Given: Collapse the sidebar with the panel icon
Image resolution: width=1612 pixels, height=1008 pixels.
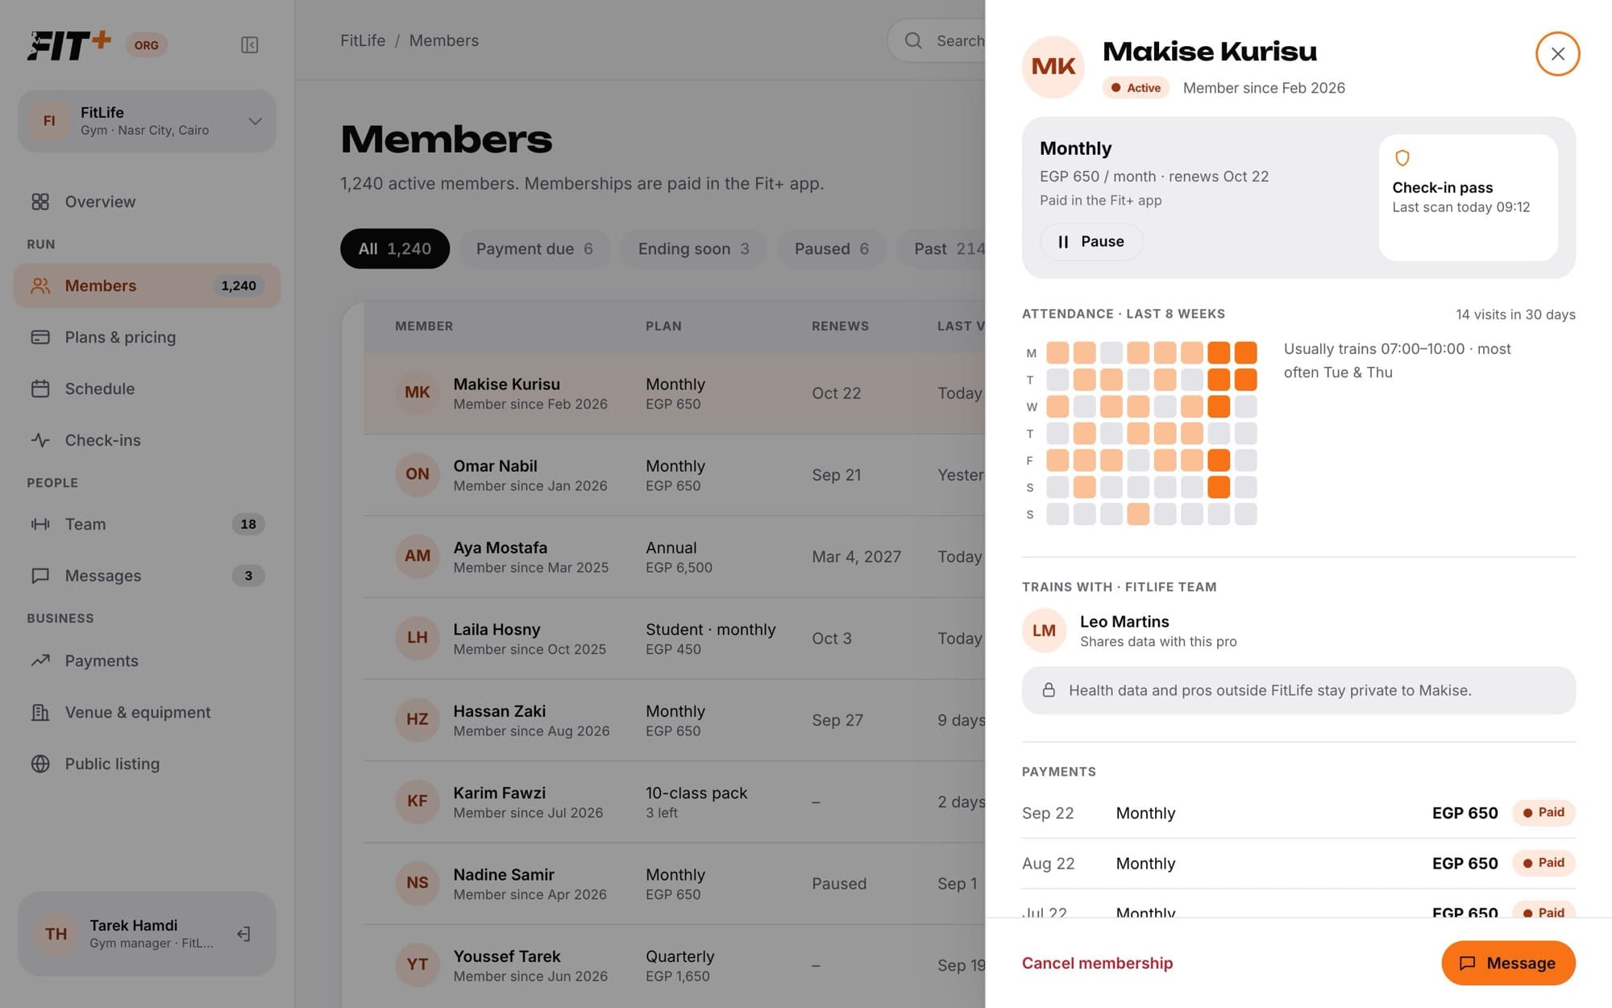Looking at the screenshot, I should [x=249, y=45].
